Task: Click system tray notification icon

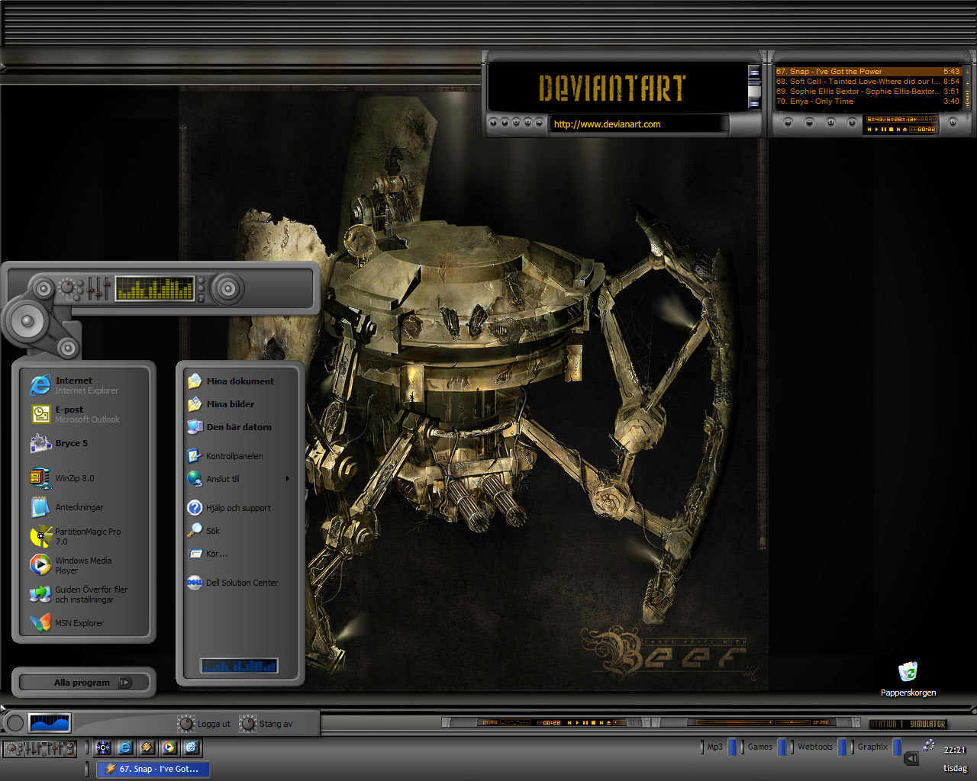Action: pyautogui.click(x=929, y=745)
